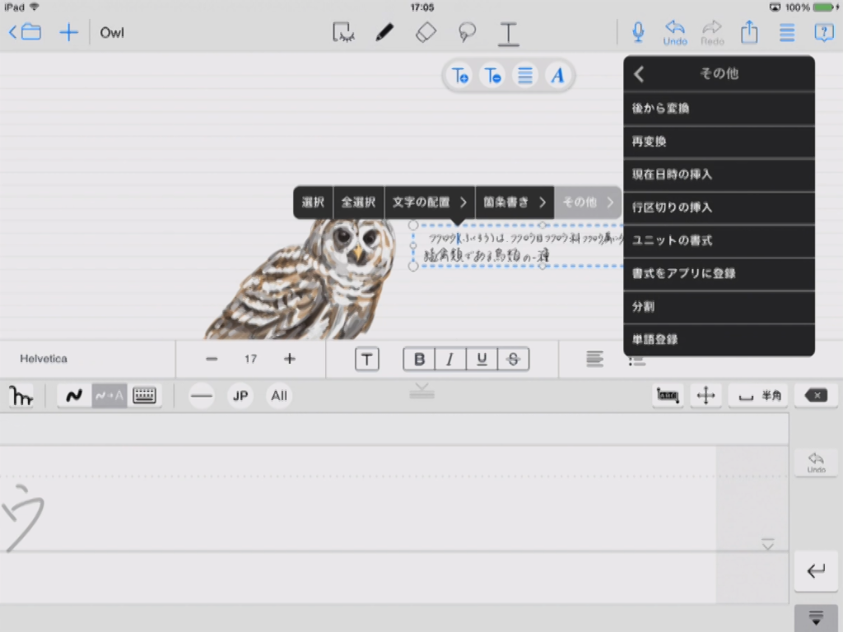Remove text unit with T-minus icon
This screenshot has height=632, width=843.
click(x=492, y=76)
